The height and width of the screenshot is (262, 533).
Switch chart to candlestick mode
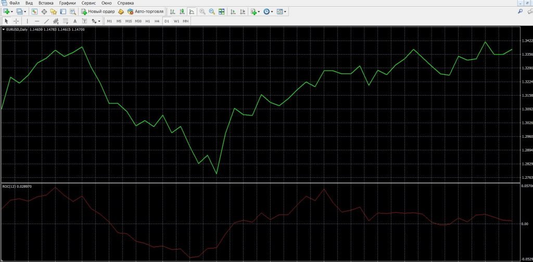click(x=183, y=11)
